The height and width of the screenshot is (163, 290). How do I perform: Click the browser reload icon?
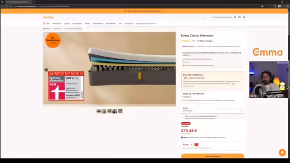tap(7, 6)
